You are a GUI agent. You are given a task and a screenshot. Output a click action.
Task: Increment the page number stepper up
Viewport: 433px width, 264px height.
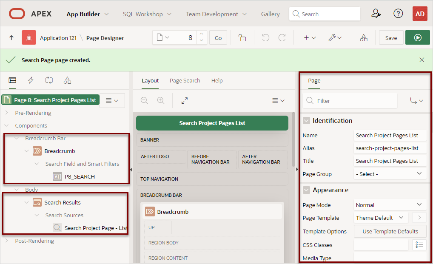(x=201, y=34)
